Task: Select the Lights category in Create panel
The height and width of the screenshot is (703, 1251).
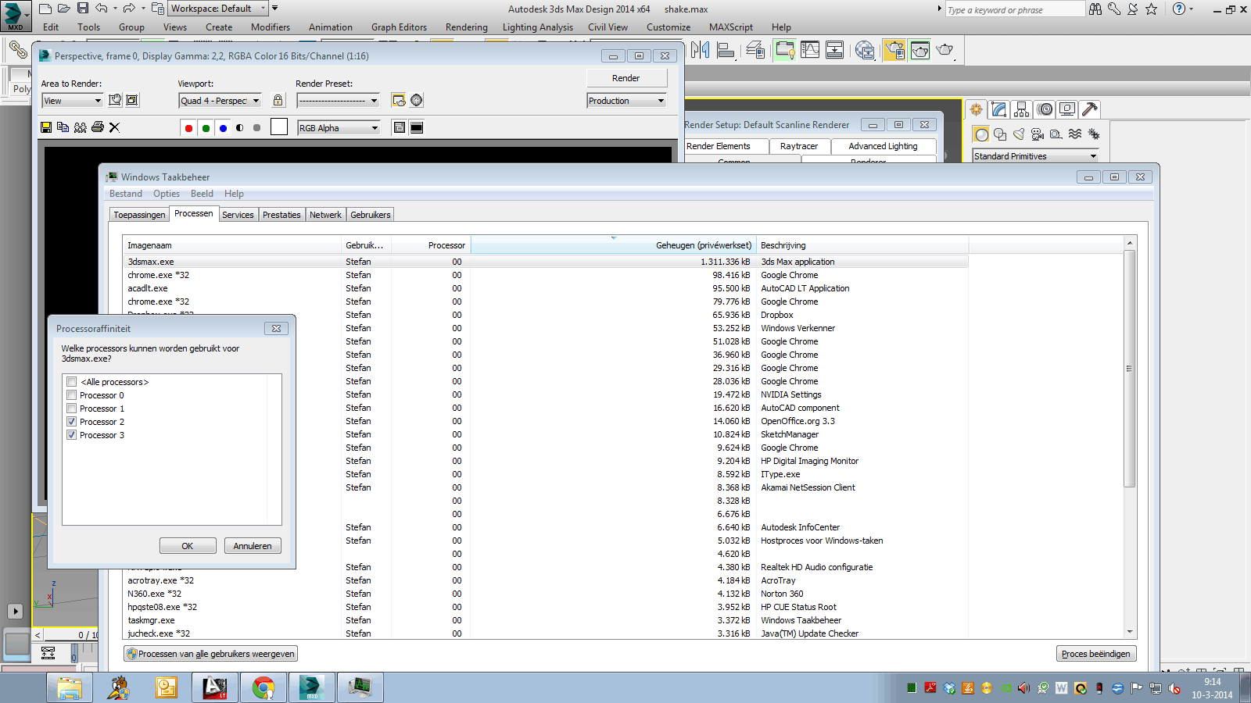Action: 1019,134
